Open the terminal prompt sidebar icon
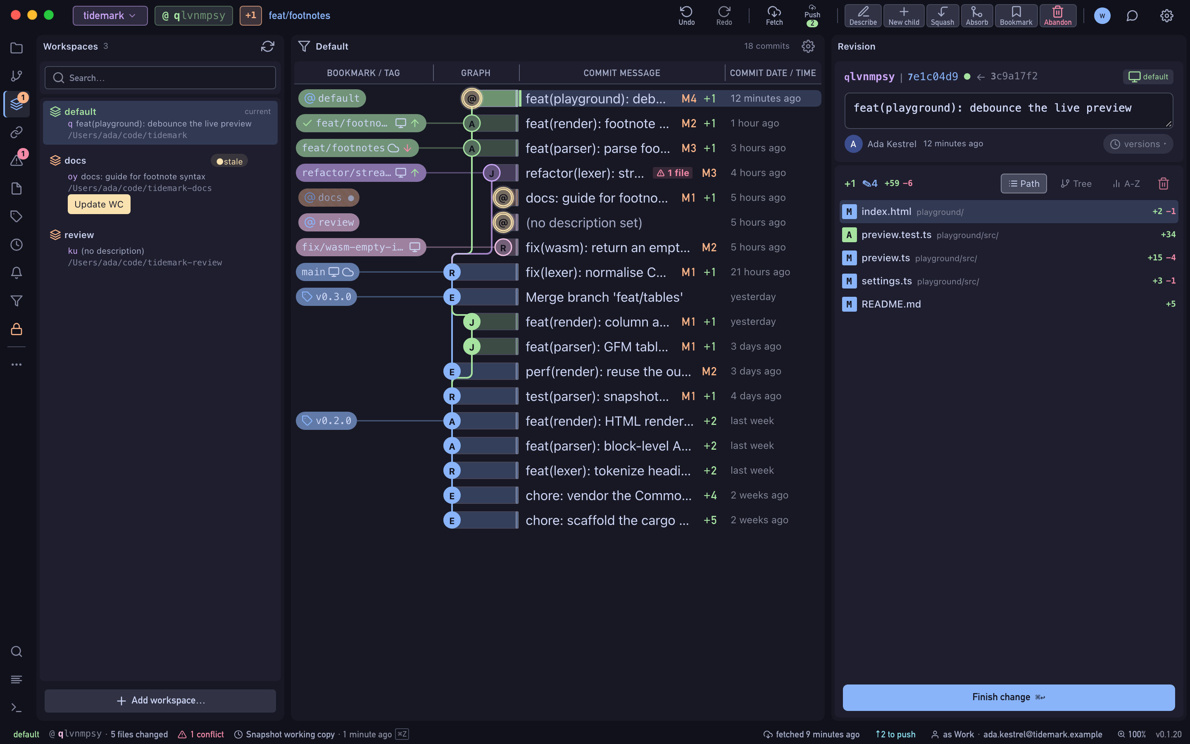The image size is (1190, 744). (16, 708)
